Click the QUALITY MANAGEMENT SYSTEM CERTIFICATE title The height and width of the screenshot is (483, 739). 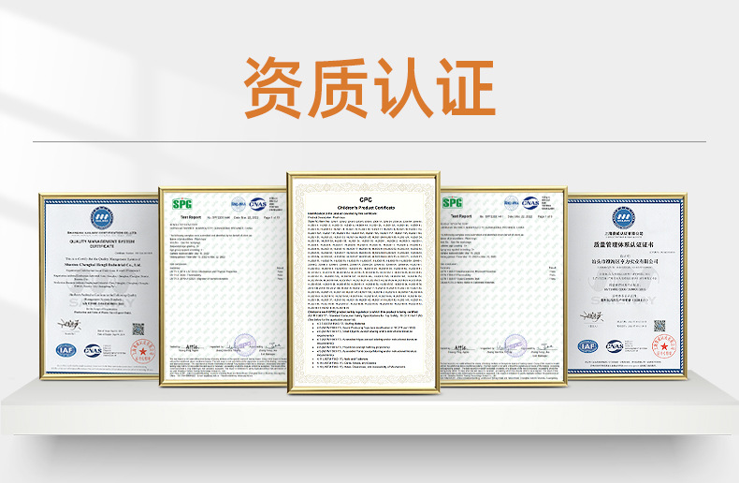(102, 243)
